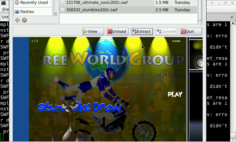Click terminal icon in top-left corner

click(x=4, y=3)
